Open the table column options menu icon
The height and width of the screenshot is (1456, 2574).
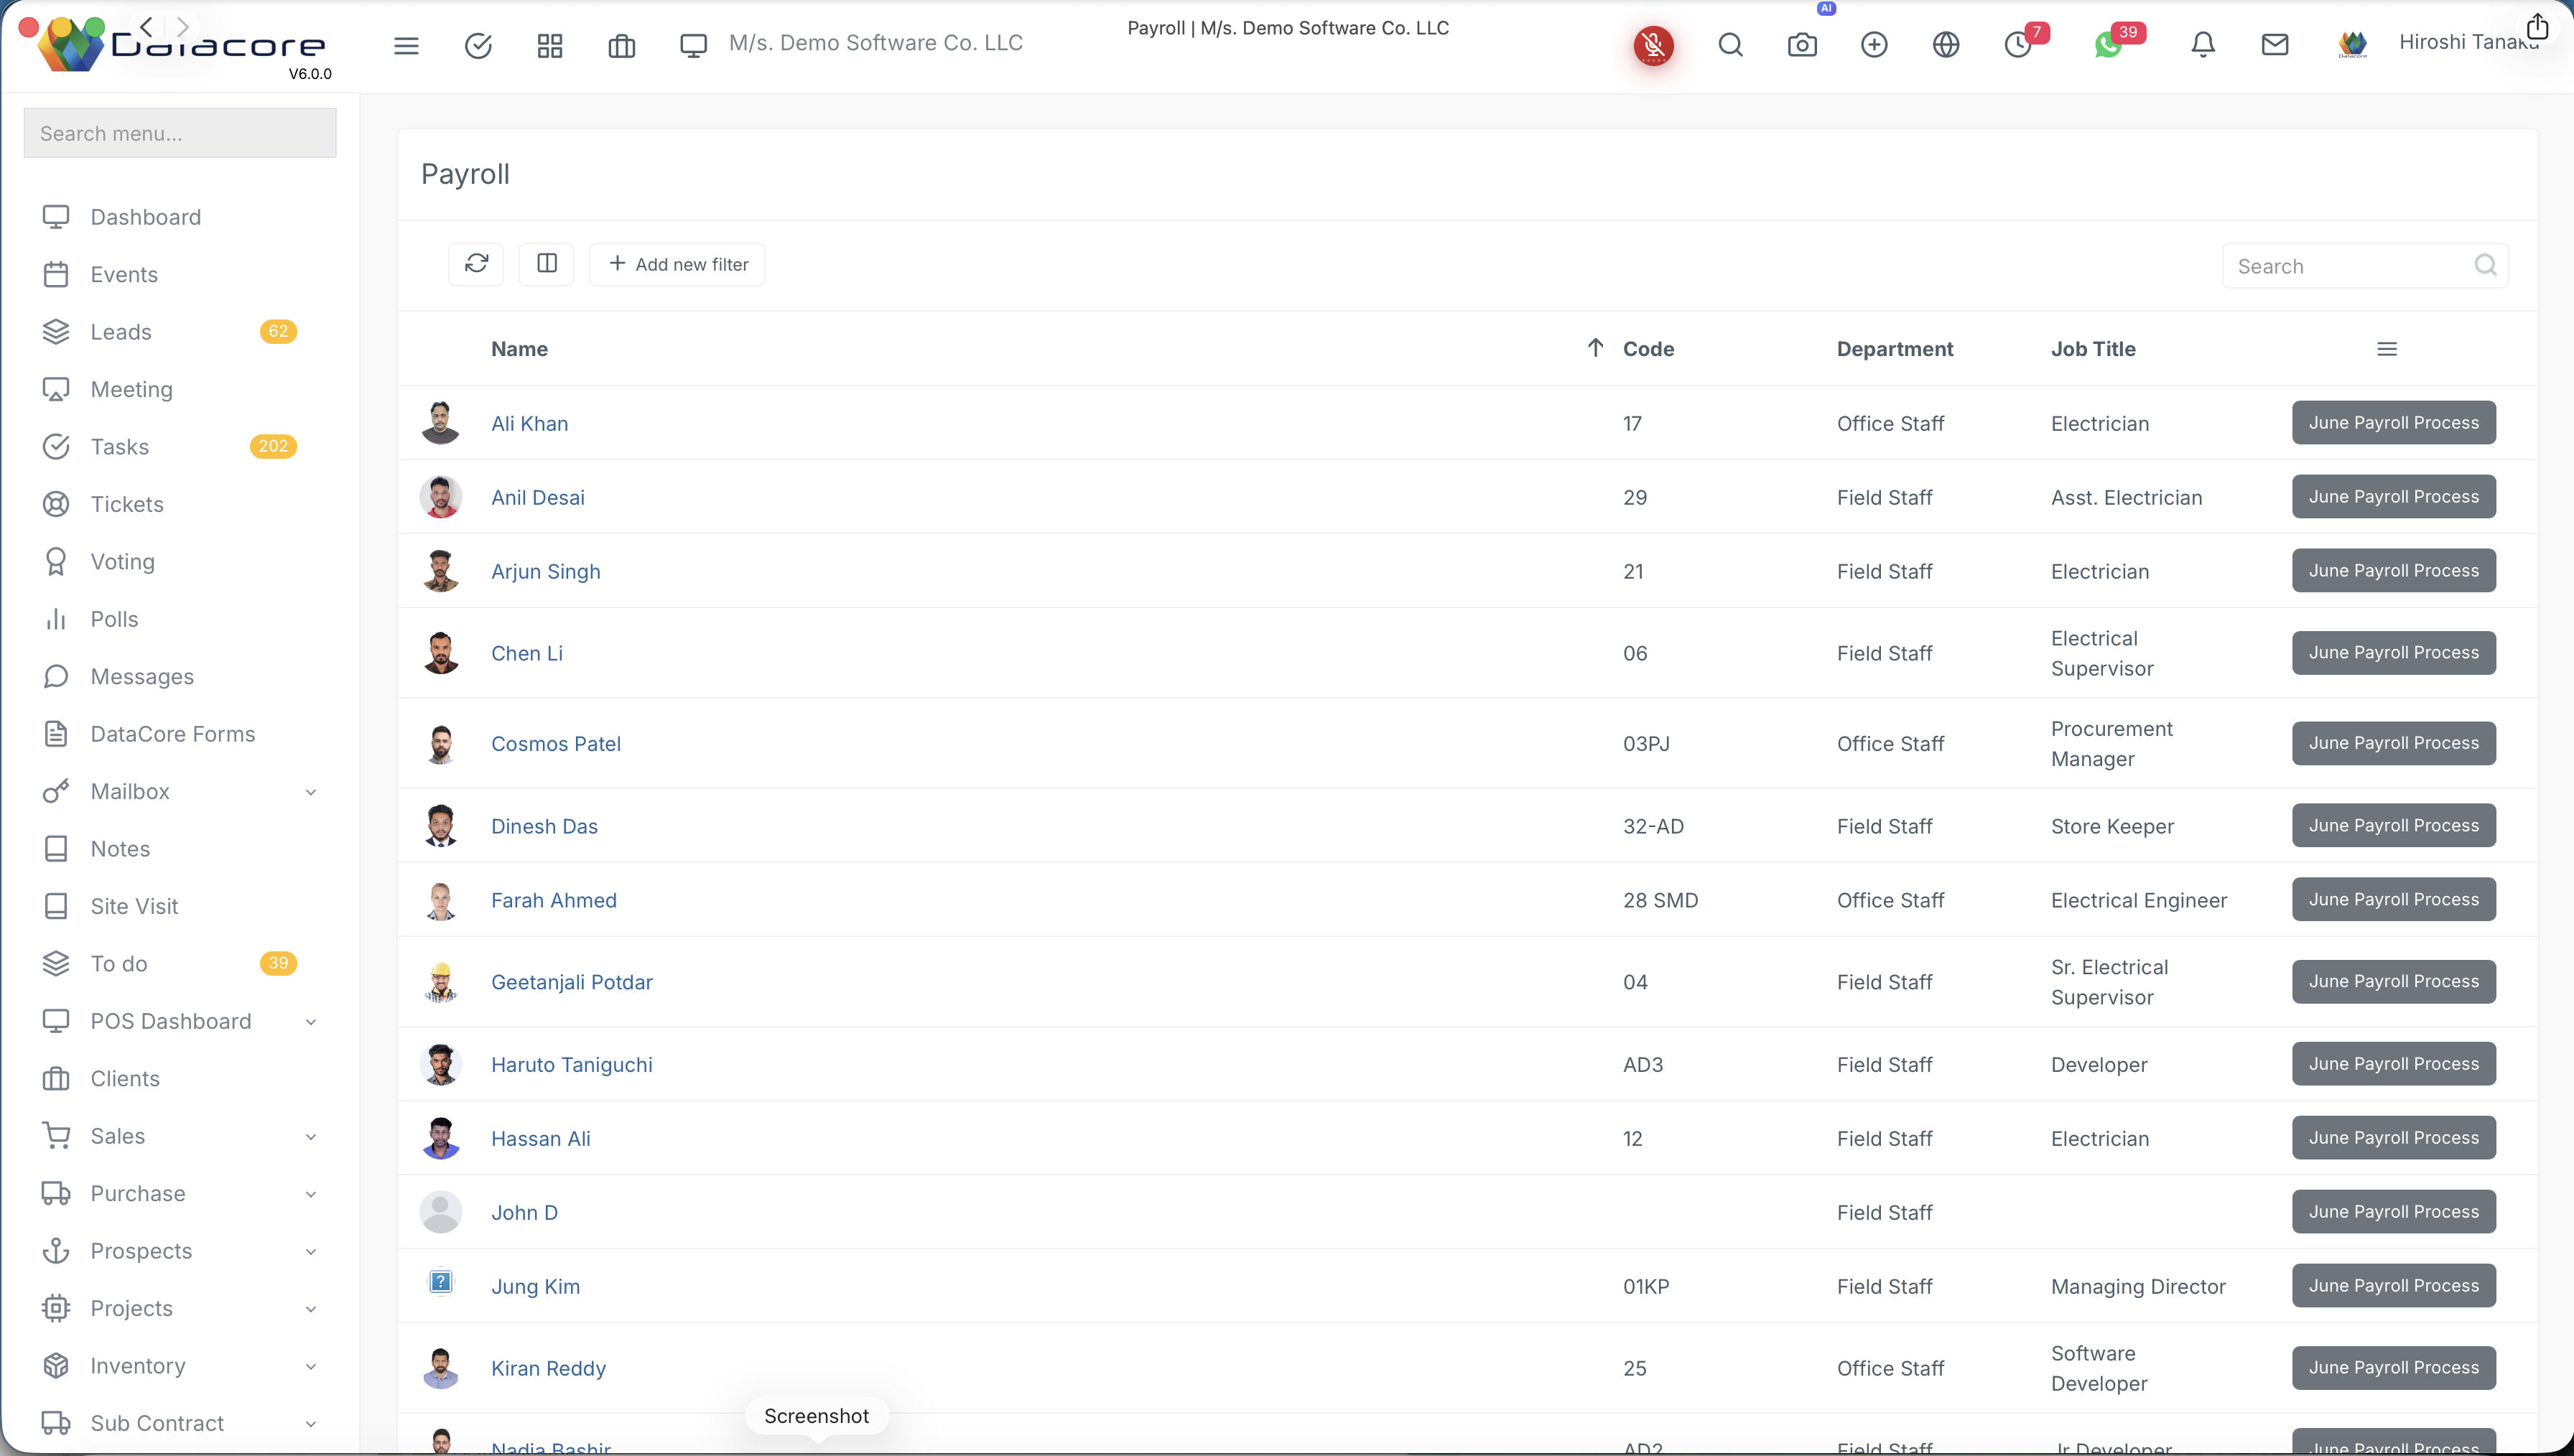(2387, 349)
